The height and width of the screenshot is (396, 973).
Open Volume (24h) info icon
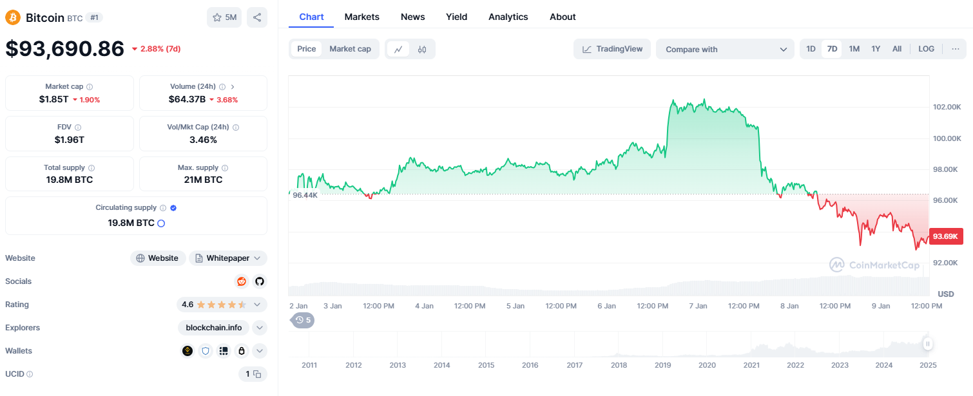click(x=222, y=86)
